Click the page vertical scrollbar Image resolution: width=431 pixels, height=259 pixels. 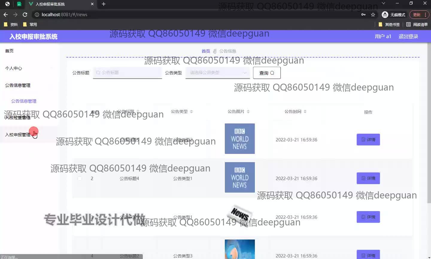point(429,123)
